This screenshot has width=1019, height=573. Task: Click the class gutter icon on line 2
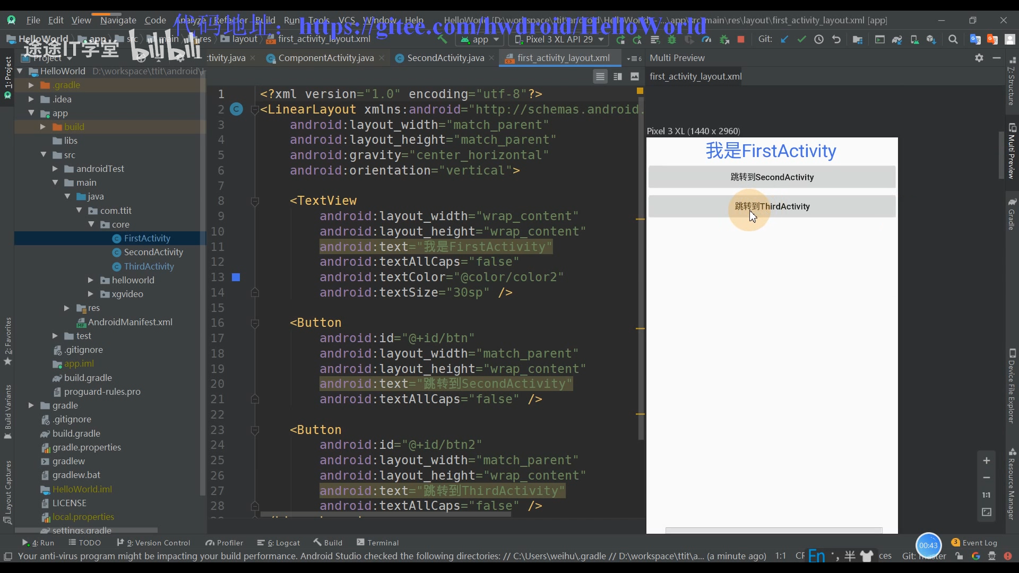coord(236,109)
